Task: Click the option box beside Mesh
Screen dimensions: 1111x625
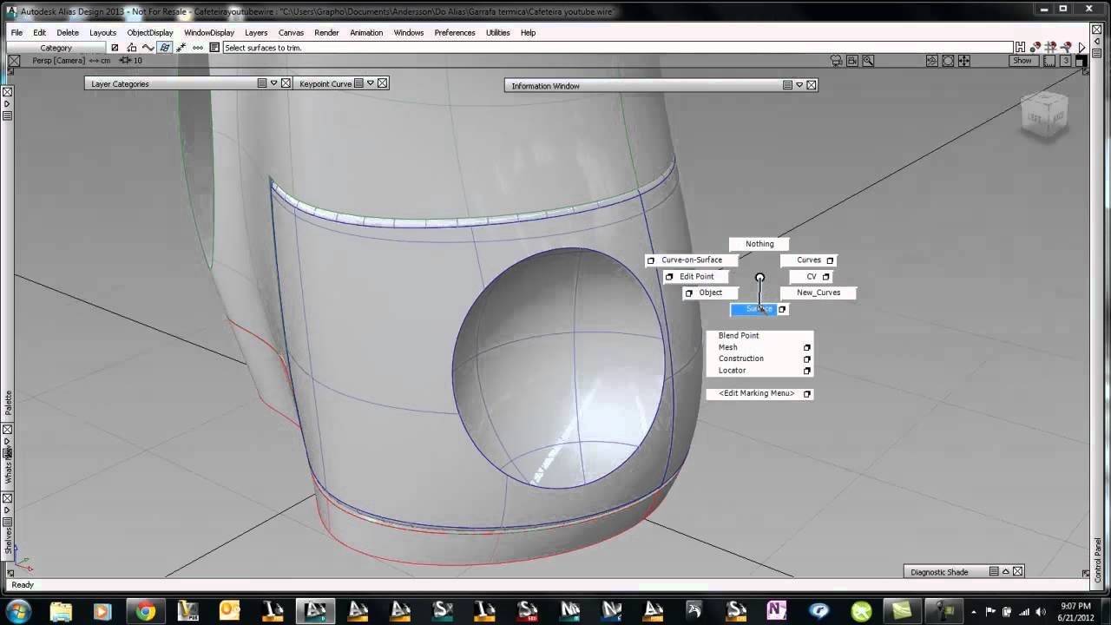Action: pos(807,347)
